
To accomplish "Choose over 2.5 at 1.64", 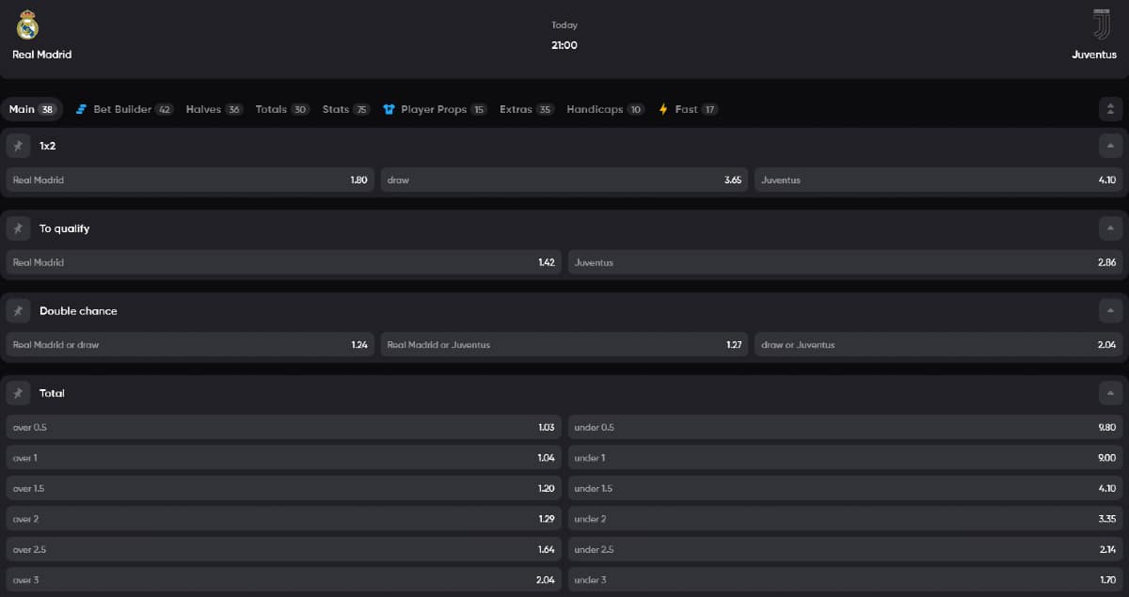I will [x=283, y=549].
